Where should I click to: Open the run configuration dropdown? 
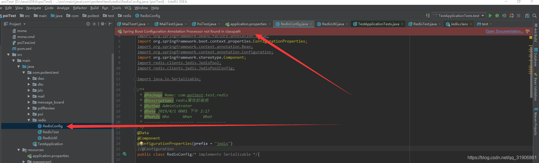click(x=459, y=16)
